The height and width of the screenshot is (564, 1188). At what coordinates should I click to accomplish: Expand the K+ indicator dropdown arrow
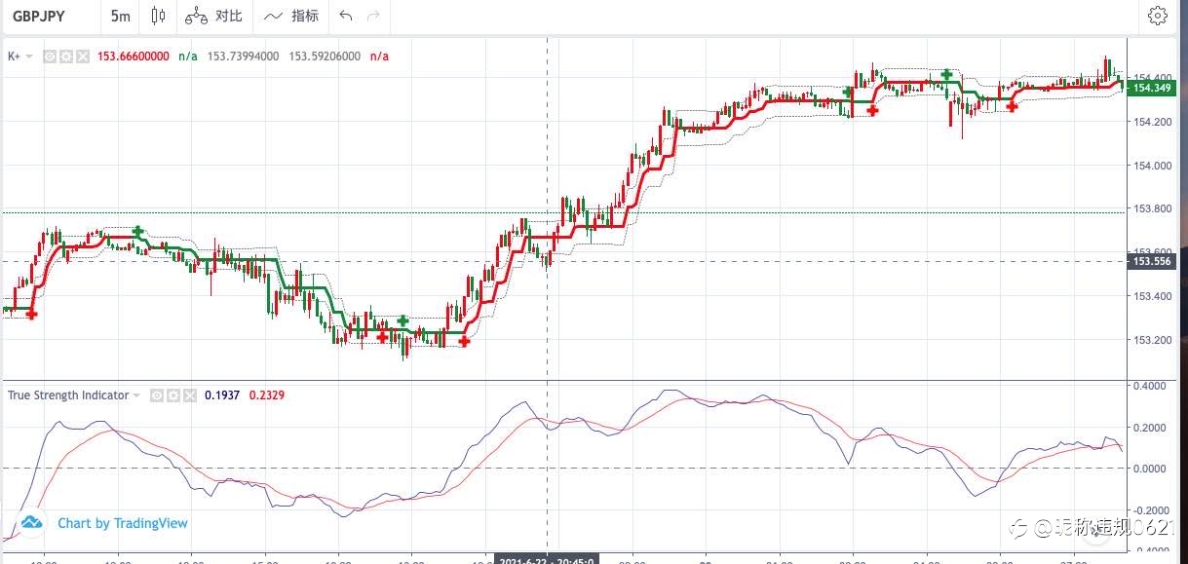pyautogui.click(x=29, y=56)
